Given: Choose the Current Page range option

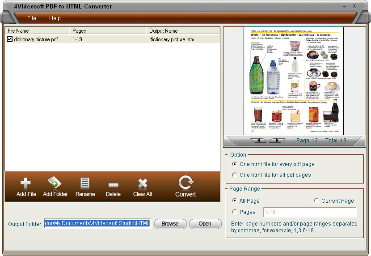Looking at the screenshot, I should click(316, 201).
